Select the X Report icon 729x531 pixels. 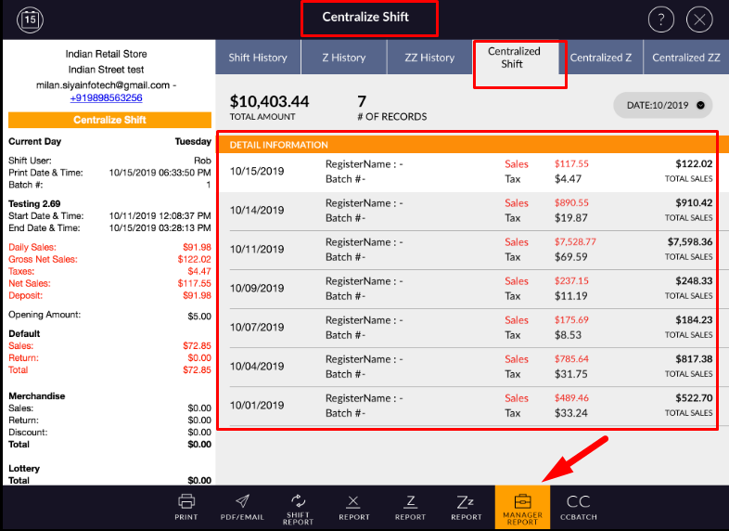[x=353, y=507]
